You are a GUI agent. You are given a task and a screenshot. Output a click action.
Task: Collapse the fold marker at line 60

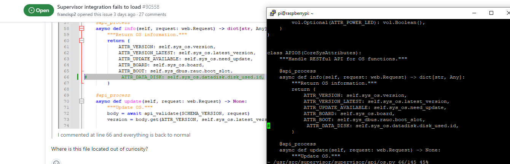pos(81,41)
